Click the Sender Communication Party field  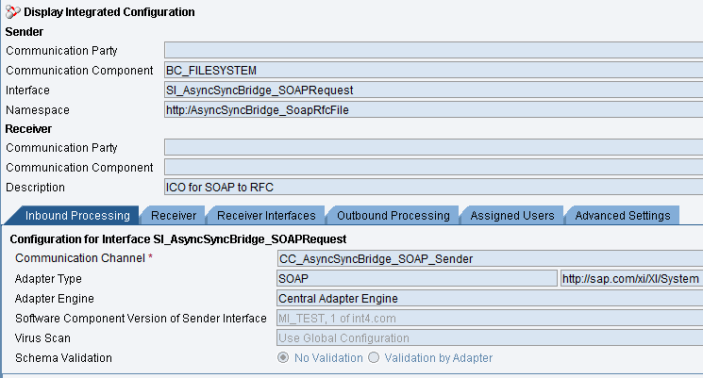432,51
